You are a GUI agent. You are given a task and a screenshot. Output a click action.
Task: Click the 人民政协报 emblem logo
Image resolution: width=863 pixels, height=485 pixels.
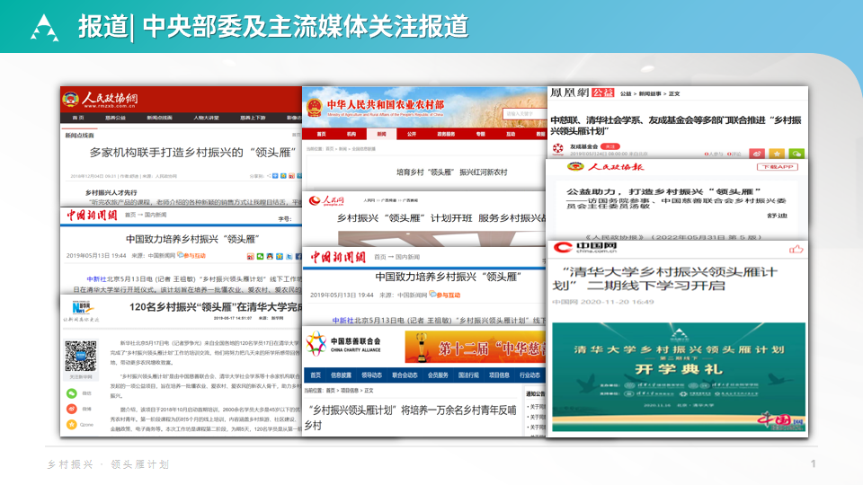click(x=575, y=167)
